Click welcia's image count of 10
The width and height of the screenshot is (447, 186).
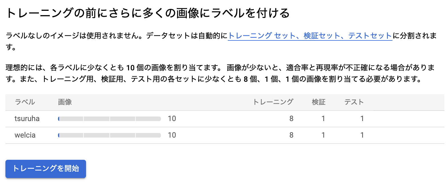pos(171,135)
